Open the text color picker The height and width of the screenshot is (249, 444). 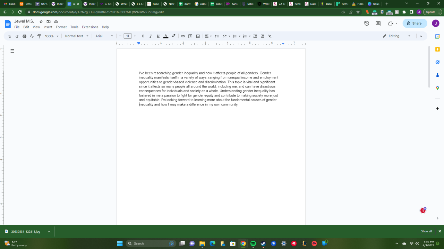tap(166, 36)
